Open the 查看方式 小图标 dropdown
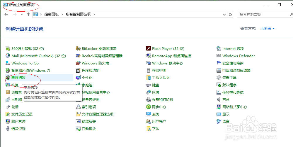 pyautogui.click(x=268, y=29)
